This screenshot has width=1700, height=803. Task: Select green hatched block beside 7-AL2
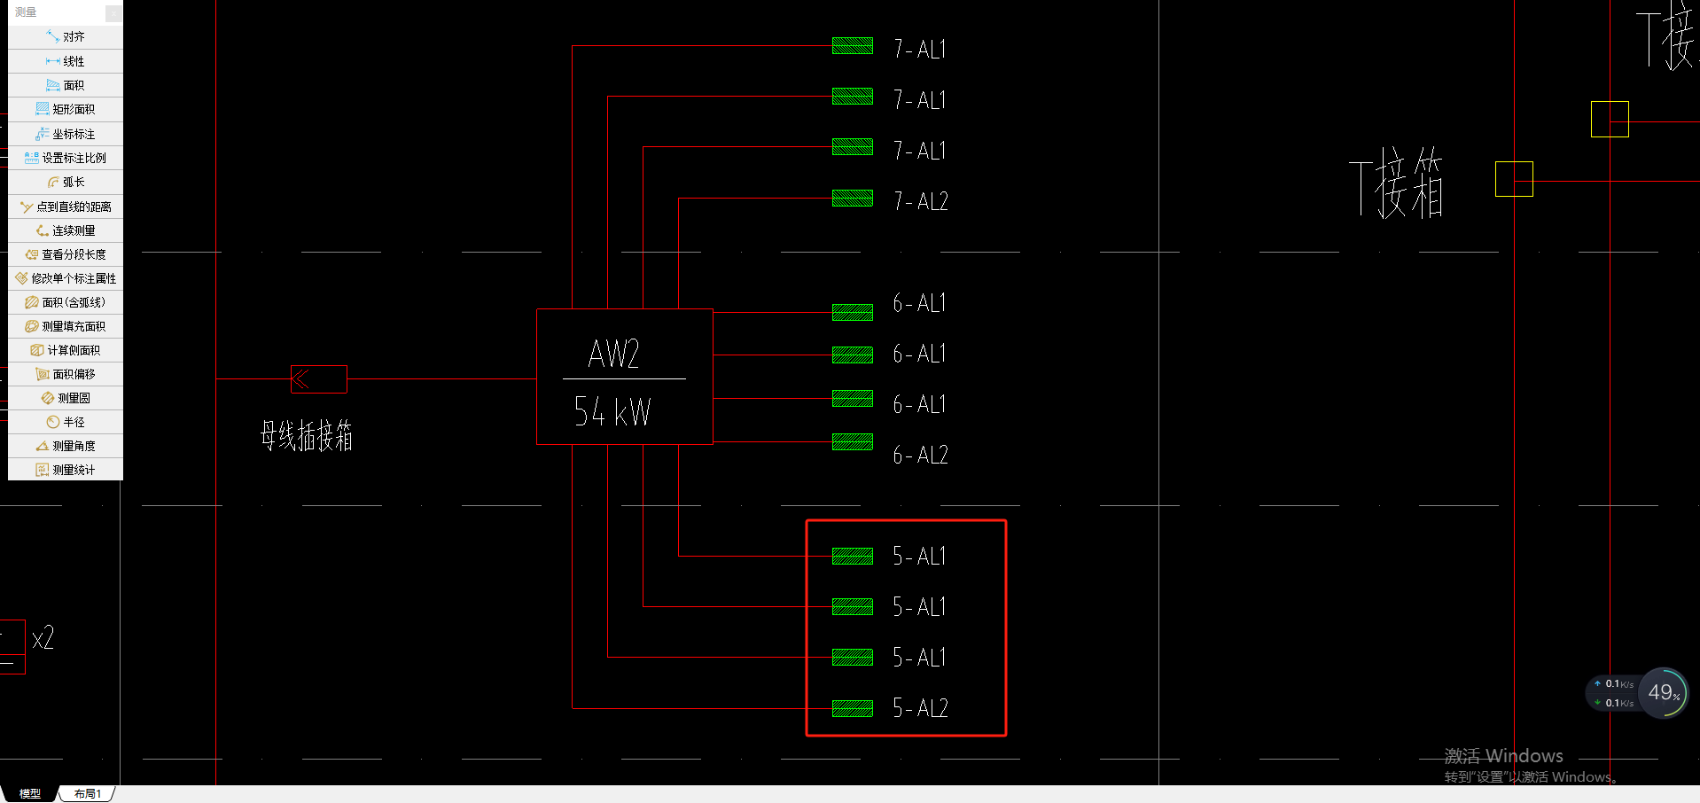[853, 198]
